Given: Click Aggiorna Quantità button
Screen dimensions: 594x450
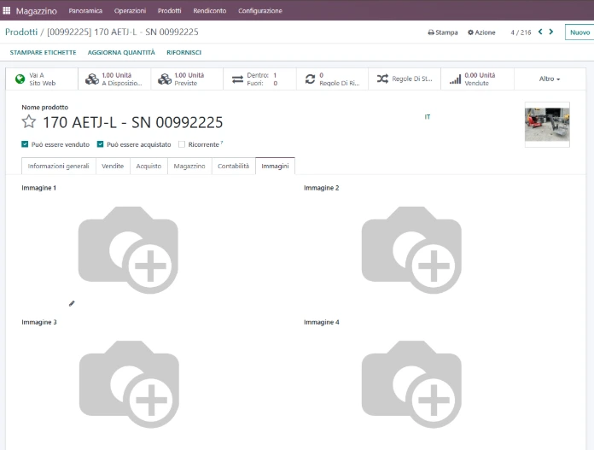Looking at the screenshot, I should point(121,52).
